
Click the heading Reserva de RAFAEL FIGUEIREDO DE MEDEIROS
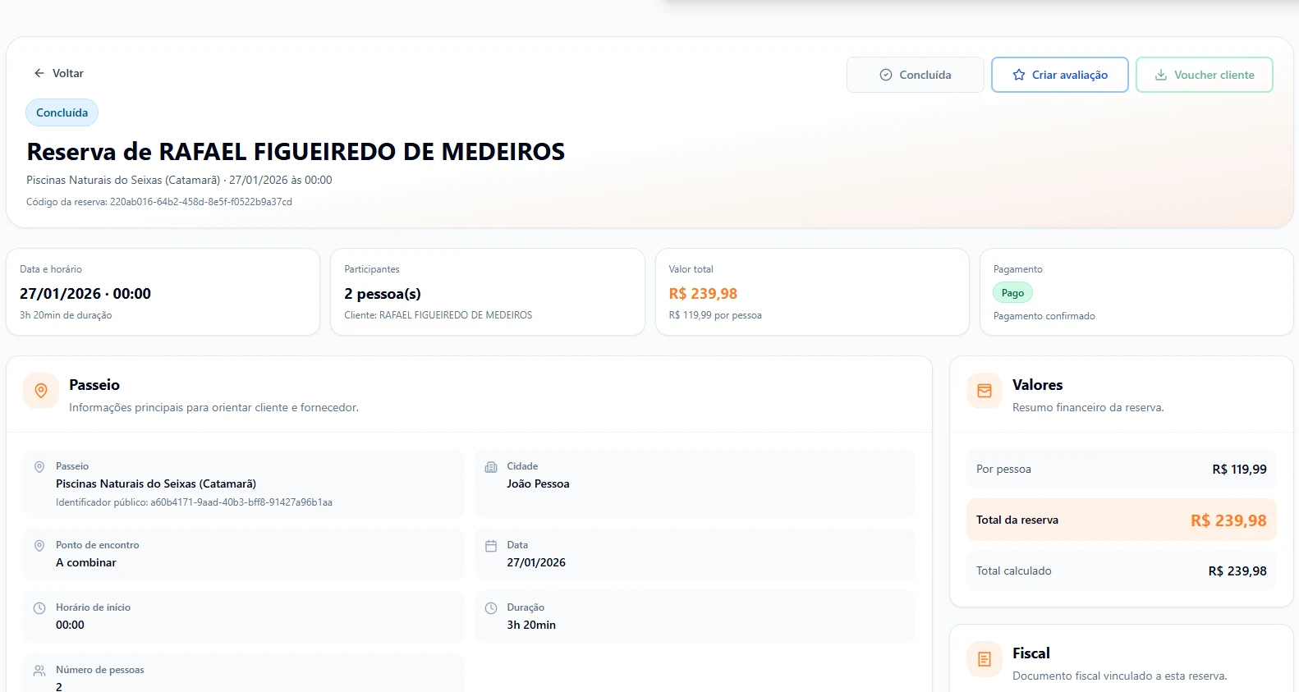point(296,152)
